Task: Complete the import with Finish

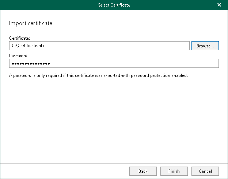Action: [x=174, y=171]
